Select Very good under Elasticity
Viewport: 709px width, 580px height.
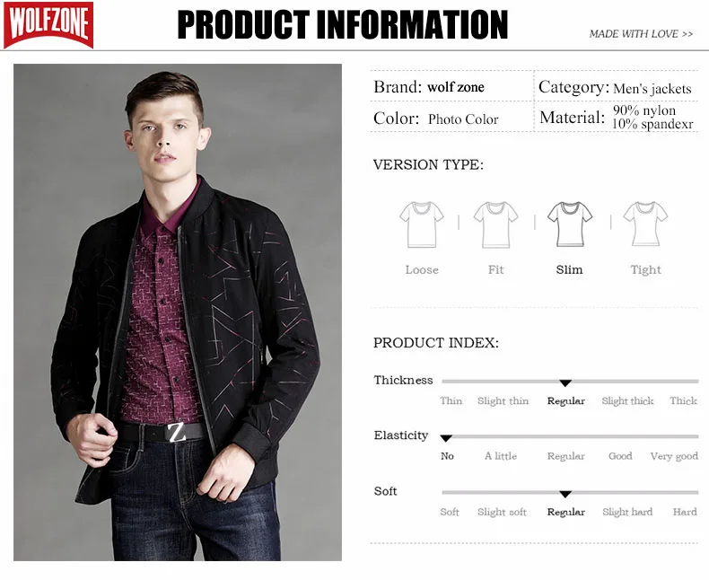point(674,456)
